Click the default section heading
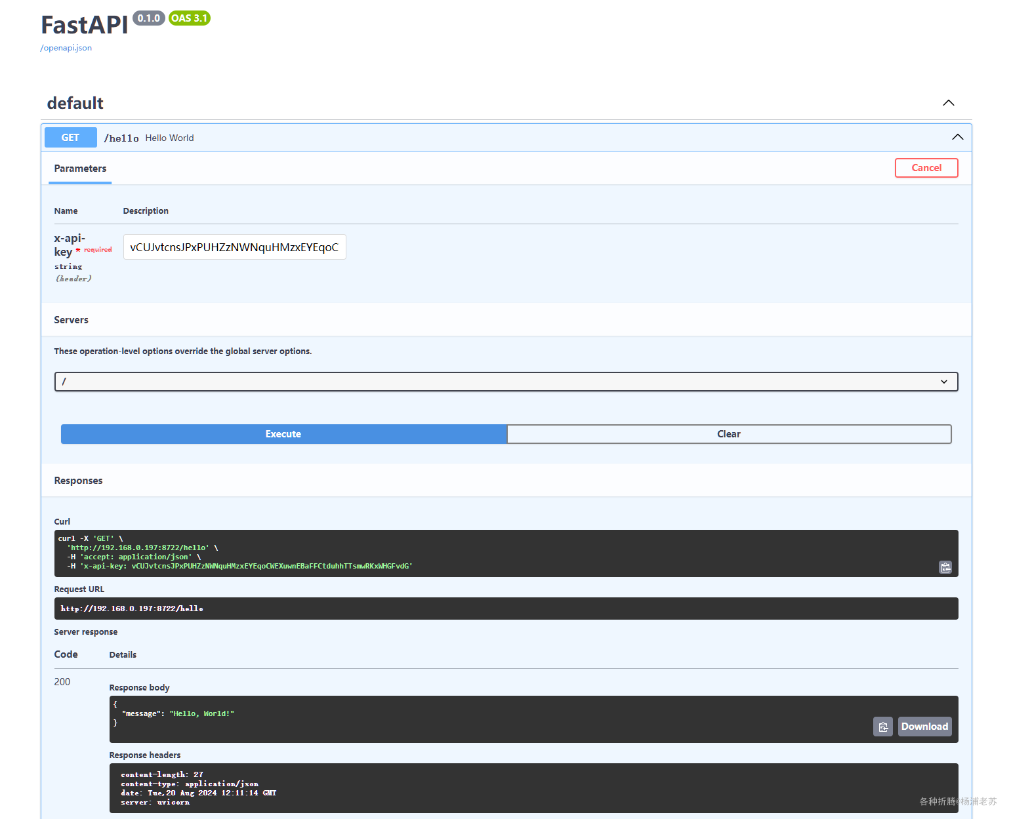The height and width of the screenshot is (819, 1011). click(75, 103)
